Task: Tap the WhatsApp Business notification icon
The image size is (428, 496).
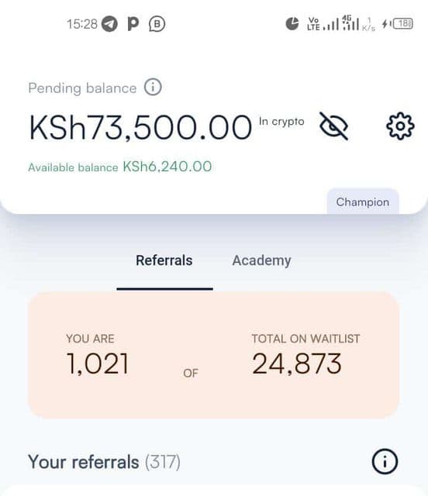Action: [157, 24]
